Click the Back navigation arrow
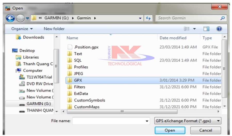Screen dimensions: 232x136 (x=10, y=18)
